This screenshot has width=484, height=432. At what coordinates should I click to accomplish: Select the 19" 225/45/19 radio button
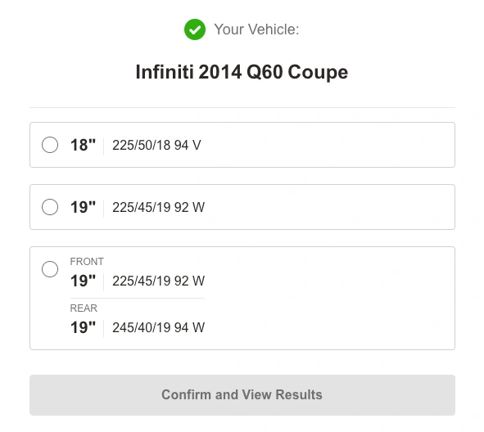point(50,207)
